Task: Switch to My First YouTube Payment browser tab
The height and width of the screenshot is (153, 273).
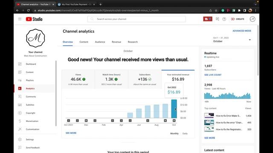Action: point(76,4)
